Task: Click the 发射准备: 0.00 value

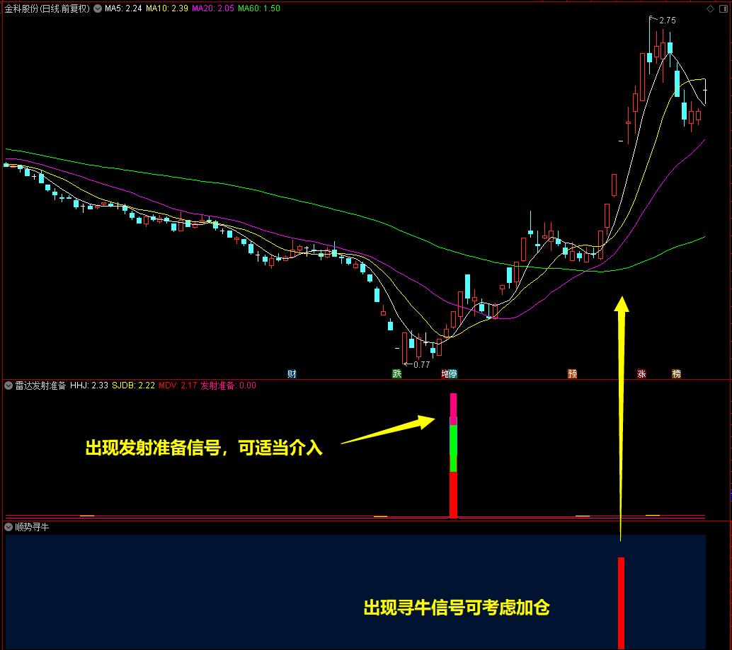Action: 228,385
